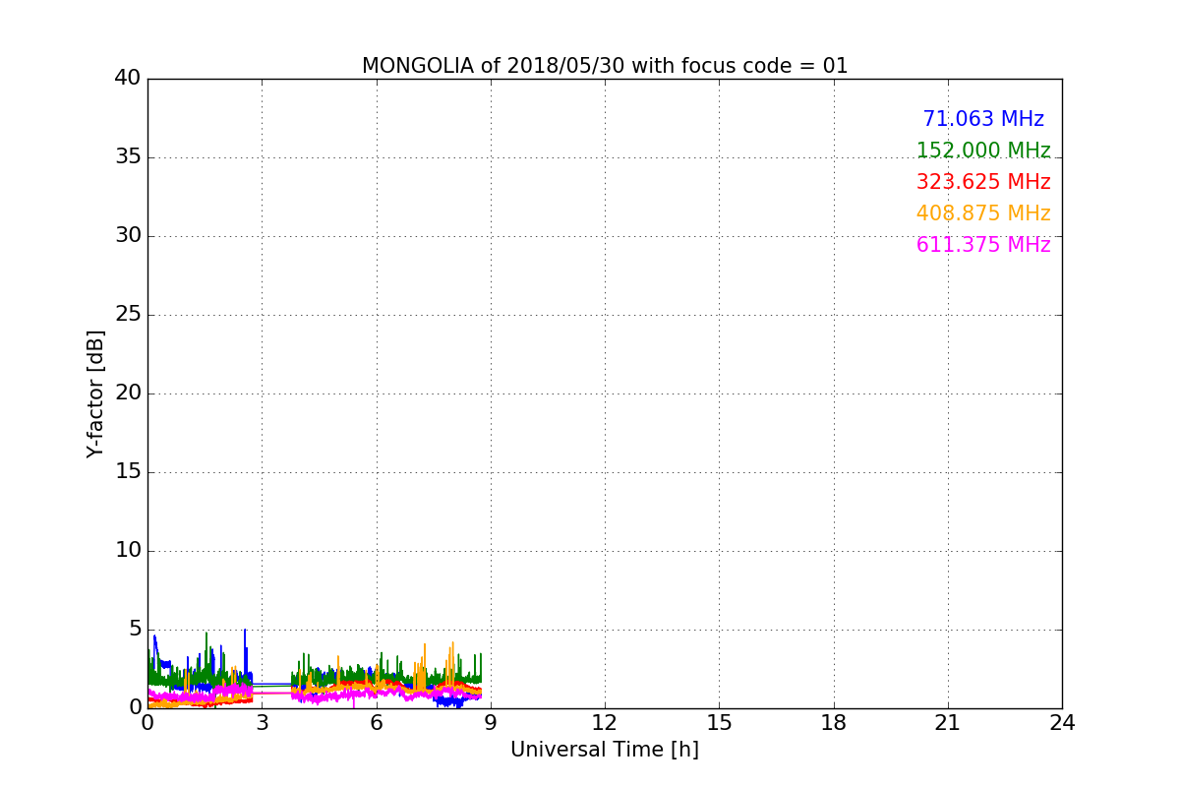Click the x-axis tick label 24

click(1062, 723)
